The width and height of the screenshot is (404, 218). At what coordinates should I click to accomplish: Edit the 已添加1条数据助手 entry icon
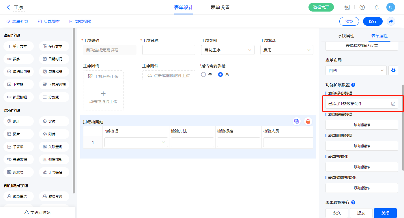pos(393,104)
